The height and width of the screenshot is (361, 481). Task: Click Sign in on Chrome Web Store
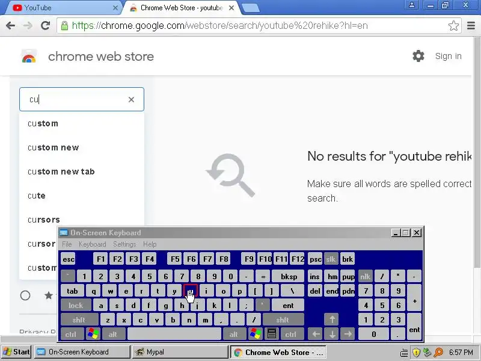pos(448,56)
